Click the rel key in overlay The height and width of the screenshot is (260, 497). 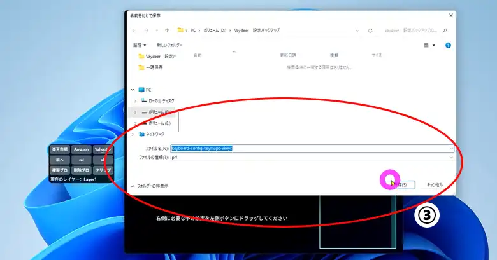tap(82, 160)
